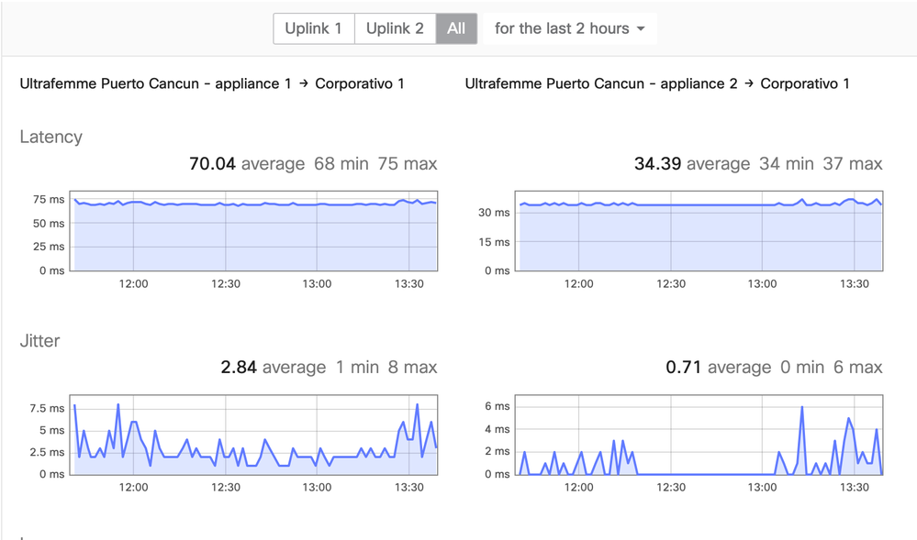This screenshot has width=917, height=540.
Task: Click the Latency section heading
Action: (51, 137)
